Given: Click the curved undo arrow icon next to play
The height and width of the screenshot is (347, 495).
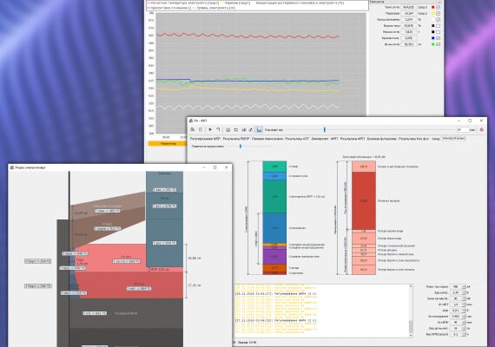Looking at the screenshot, I should click(x=218, y=129).
